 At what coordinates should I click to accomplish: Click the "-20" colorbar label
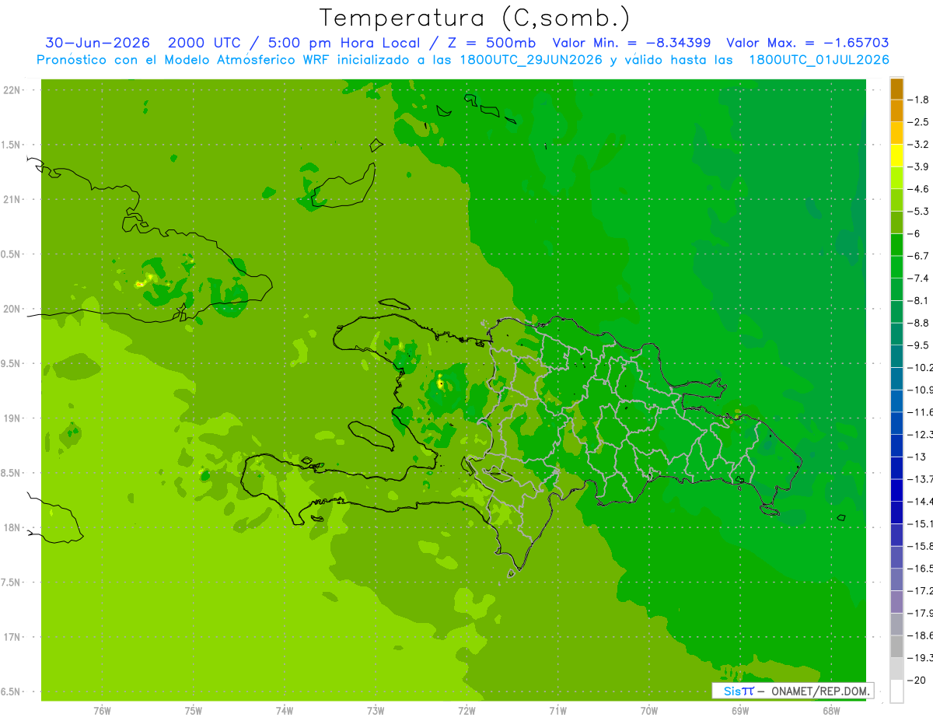[917, 680]
